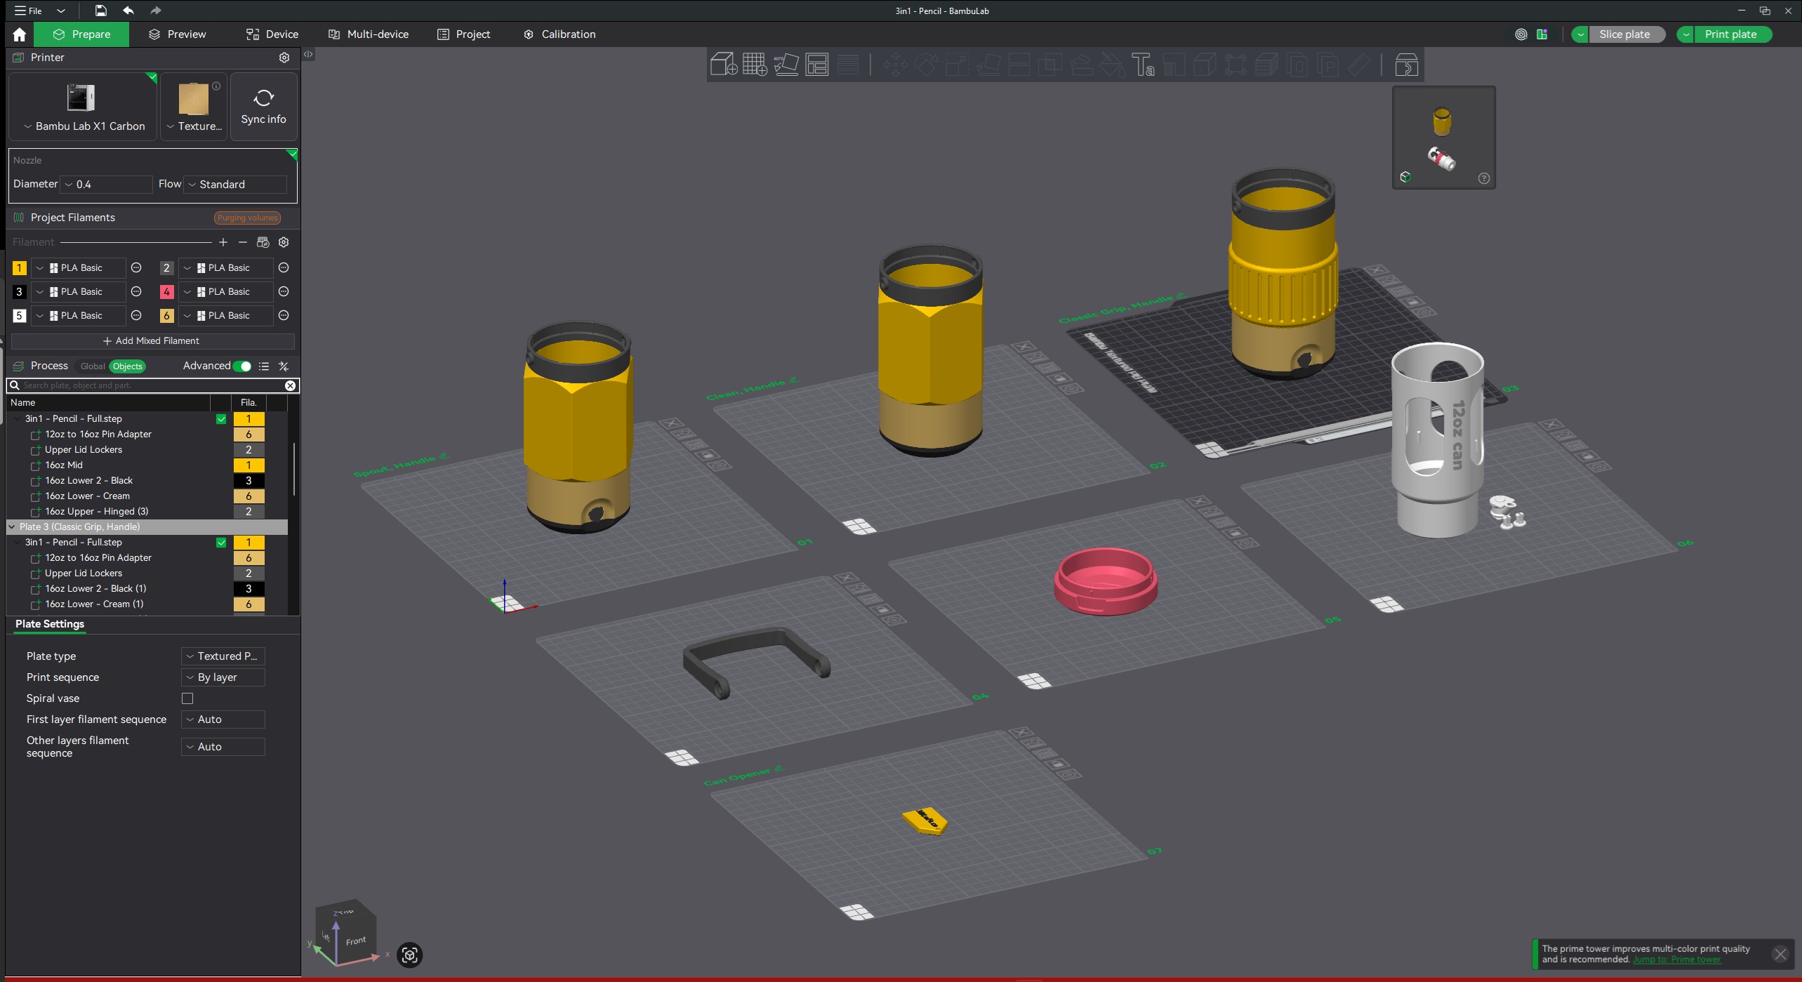Edit preset of filament 1 PLA Basic
The height and width of the screenshot is (982, 1802).
point(136,268)
